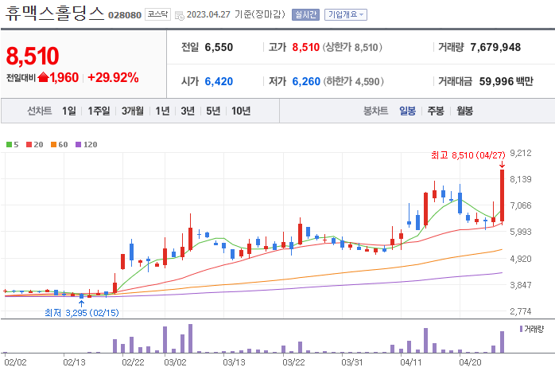Click the red 20-day average swatch

29,145
